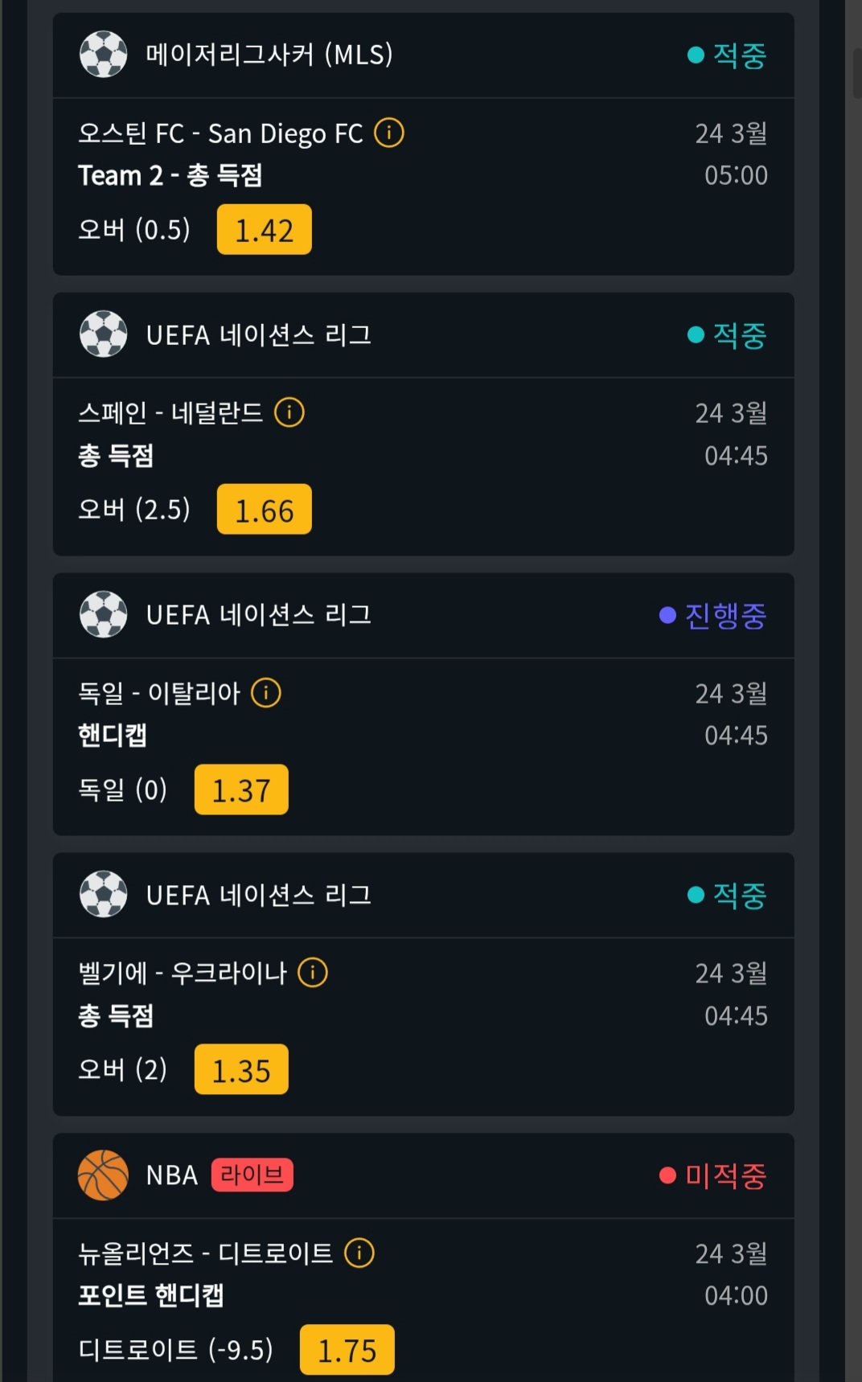Image resolution: width=862 pixels, height=1382 pixels.
Task: Show match info for 독일 - 이탈리아
Action: 266,692
